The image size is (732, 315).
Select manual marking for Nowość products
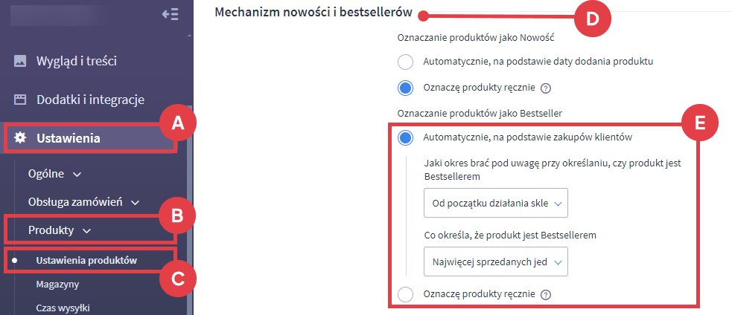point(405,88)
